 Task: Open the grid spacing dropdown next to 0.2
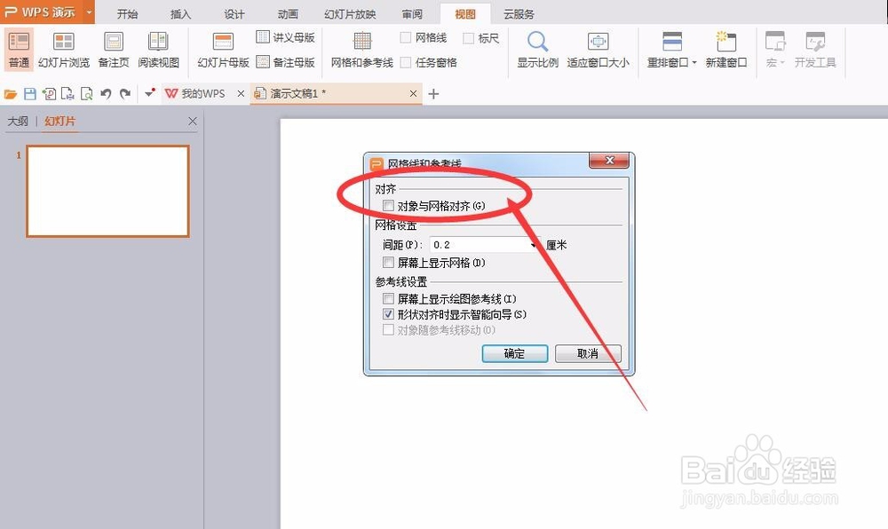(532, 243)
